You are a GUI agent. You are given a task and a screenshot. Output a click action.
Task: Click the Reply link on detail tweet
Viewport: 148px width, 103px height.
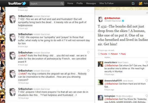click(x=124, y=54)
